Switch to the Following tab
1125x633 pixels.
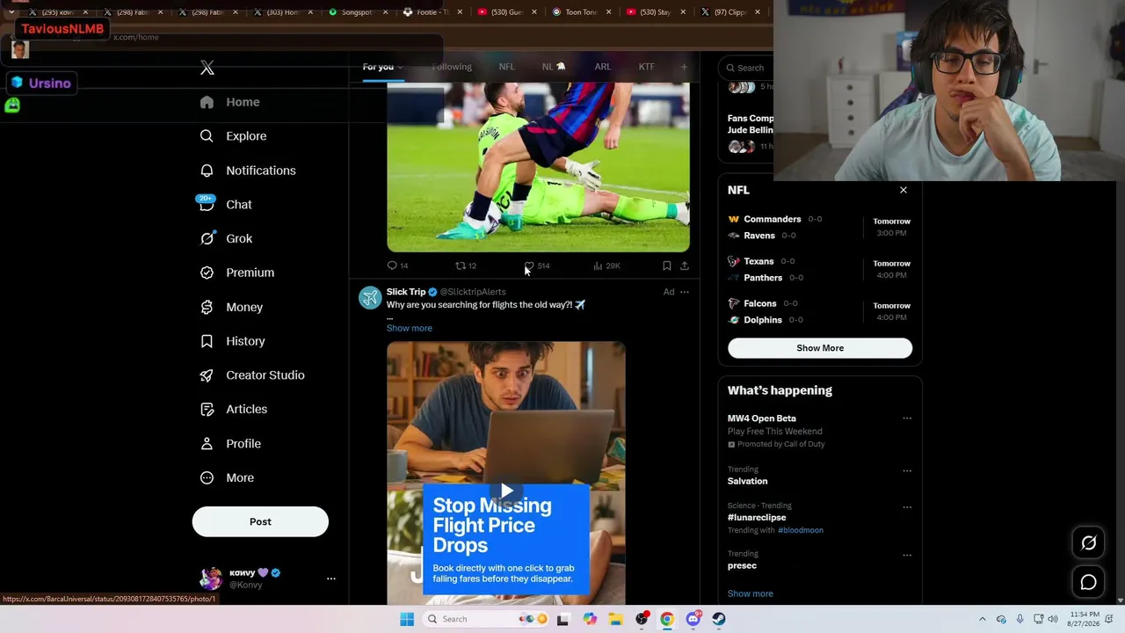click(x=452, y=67)
